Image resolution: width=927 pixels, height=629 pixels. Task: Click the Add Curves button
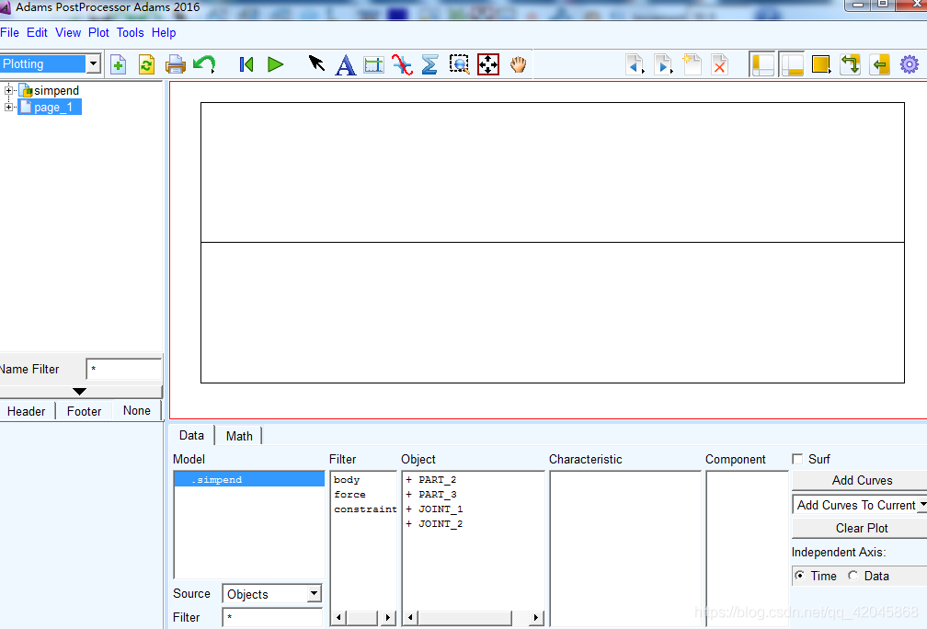click(861, 480)
